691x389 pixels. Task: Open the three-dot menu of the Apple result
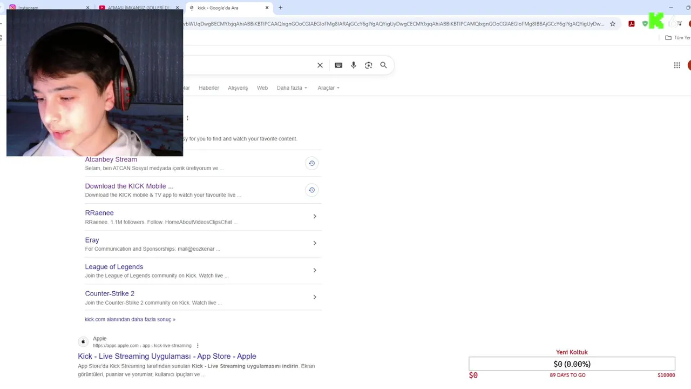(198, 346)
